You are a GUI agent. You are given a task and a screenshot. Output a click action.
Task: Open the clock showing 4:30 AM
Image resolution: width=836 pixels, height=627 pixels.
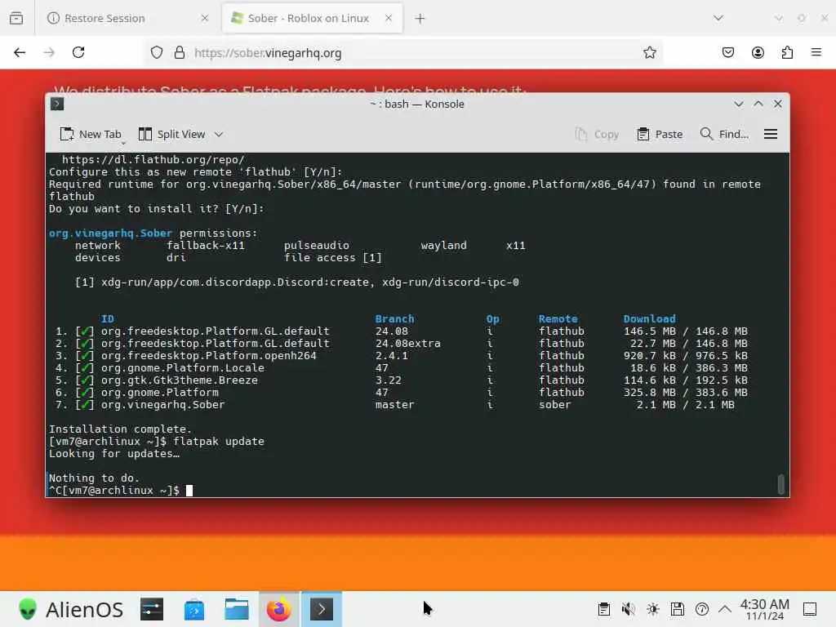[x=764, y=609]
